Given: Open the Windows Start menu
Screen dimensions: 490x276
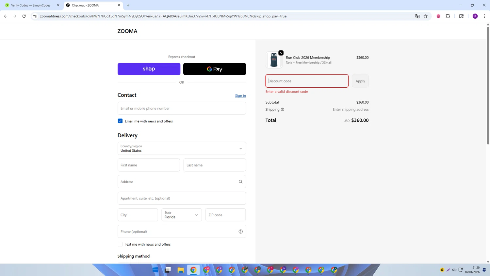Looking at the screenshot, I should (155, 270).
